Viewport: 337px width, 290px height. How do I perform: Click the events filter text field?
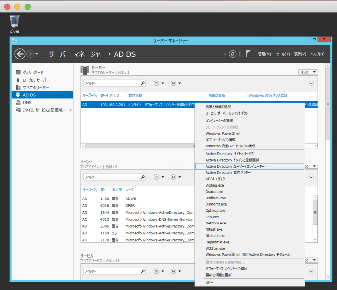coord(112,177)
